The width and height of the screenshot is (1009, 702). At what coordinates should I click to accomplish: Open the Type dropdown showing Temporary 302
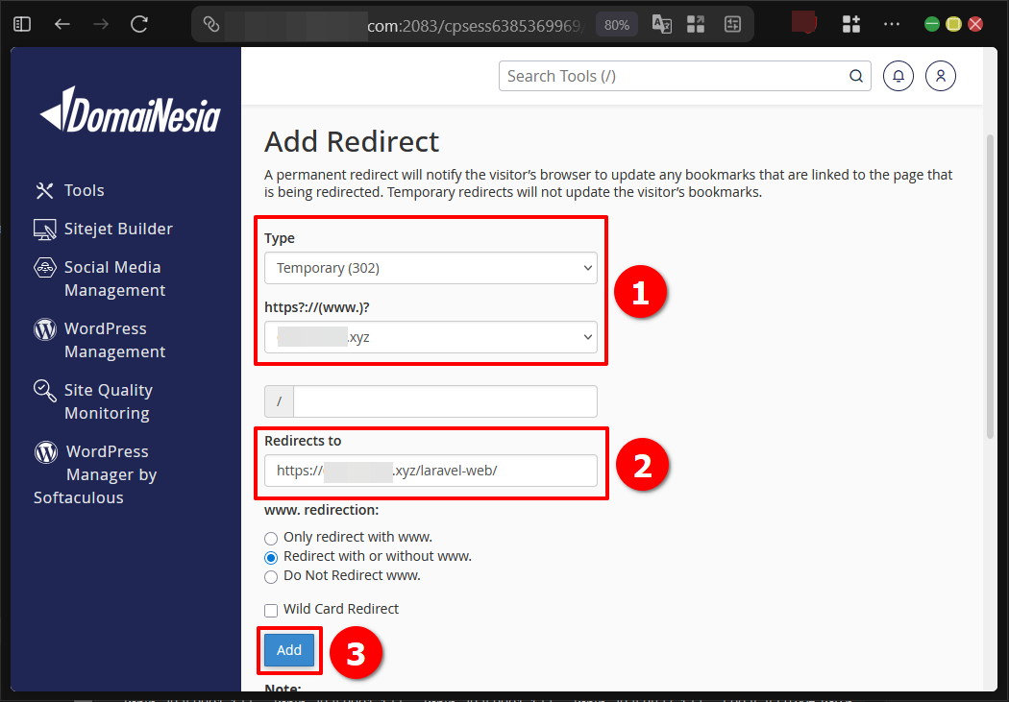[431, 267]
